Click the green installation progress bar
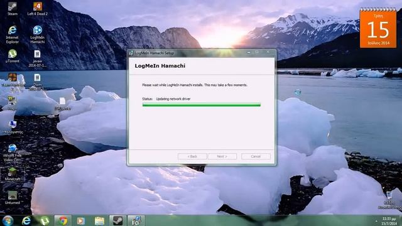 [202, 105]
